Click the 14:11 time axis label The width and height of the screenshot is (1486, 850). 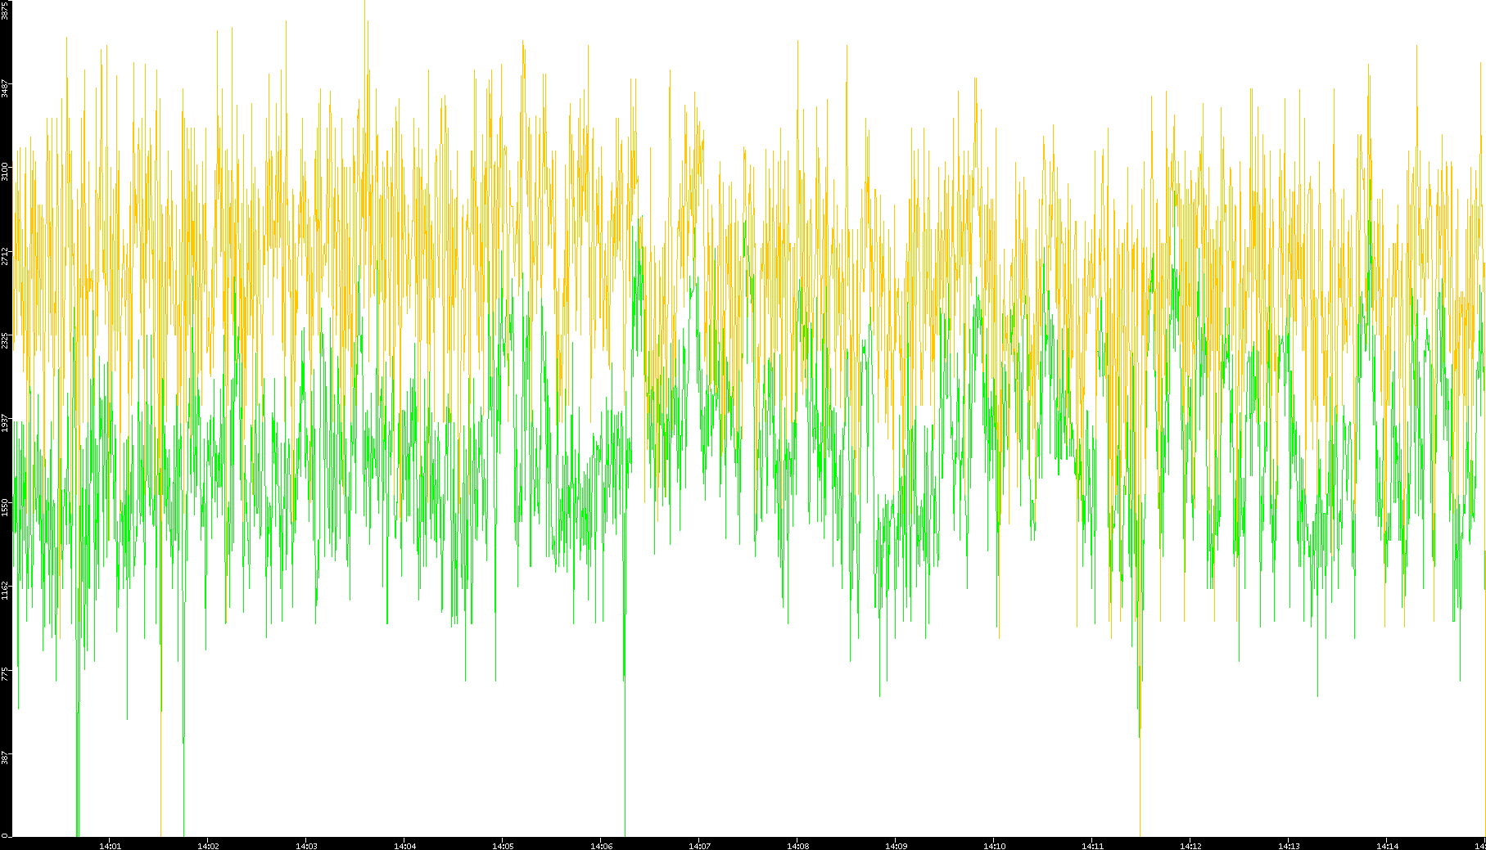click(x=1092, y=846)
